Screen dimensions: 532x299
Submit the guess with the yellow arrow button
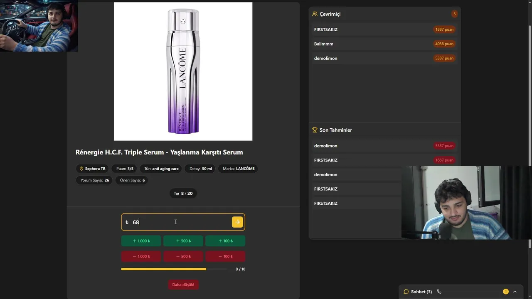tap(237, 222)
